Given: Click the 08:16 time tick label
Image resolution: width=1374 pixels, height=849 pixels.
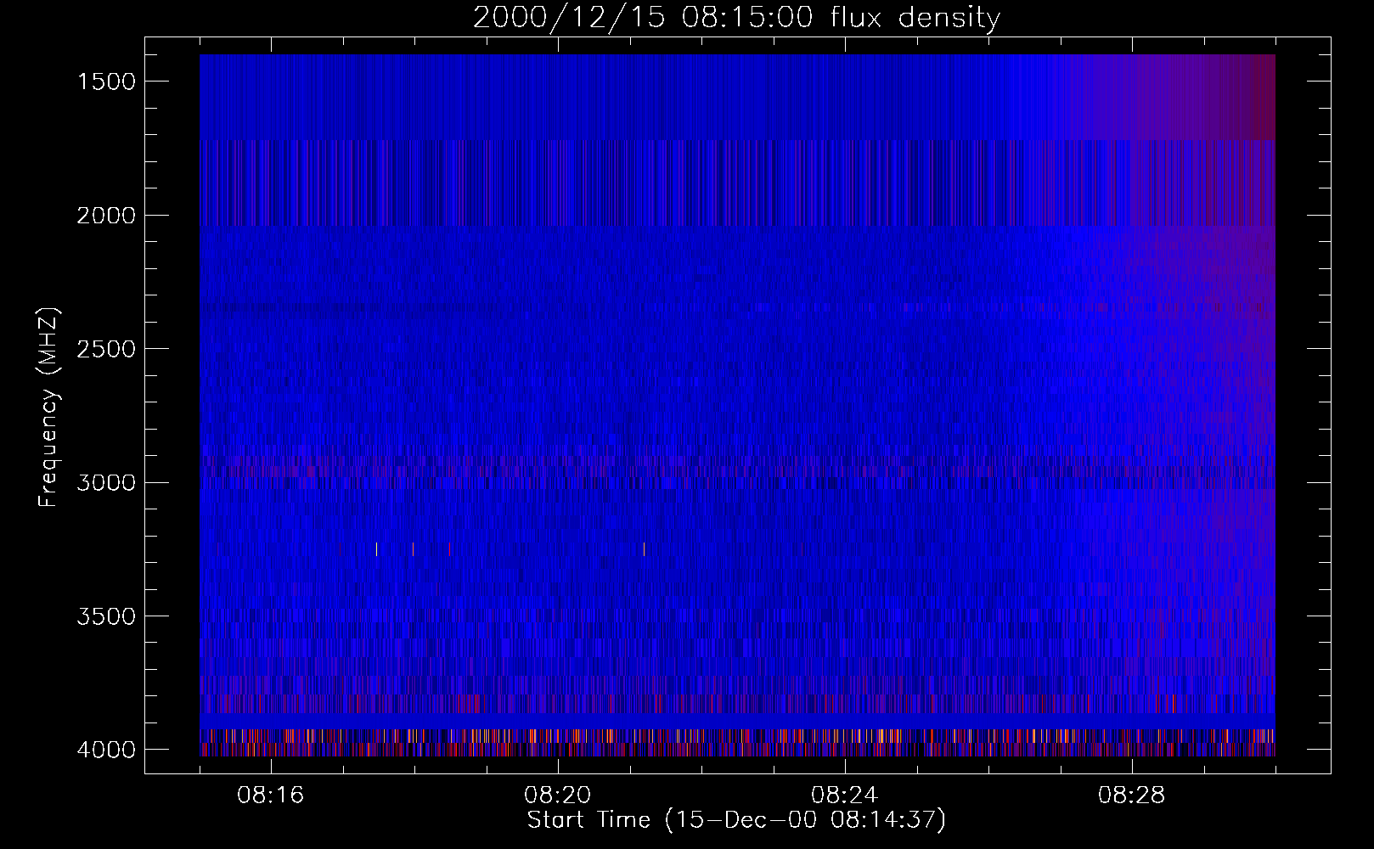Looking at the screenshot, I should (271, 796).
